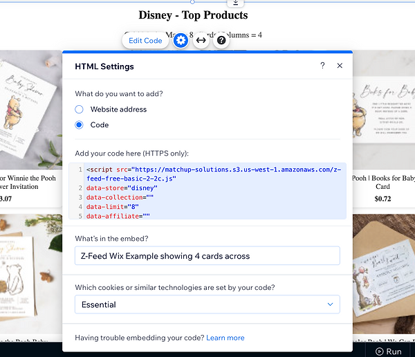
Task: Open the Essential cookies dropdown
Action: click(x=207, y=304)
